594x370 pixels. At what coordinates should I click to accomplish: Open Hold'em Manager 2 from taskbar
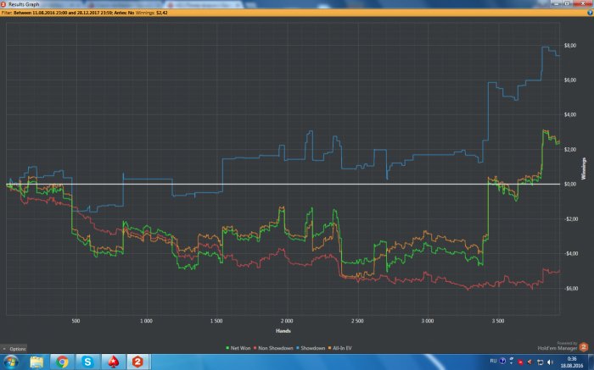click(x=137, y=362)
